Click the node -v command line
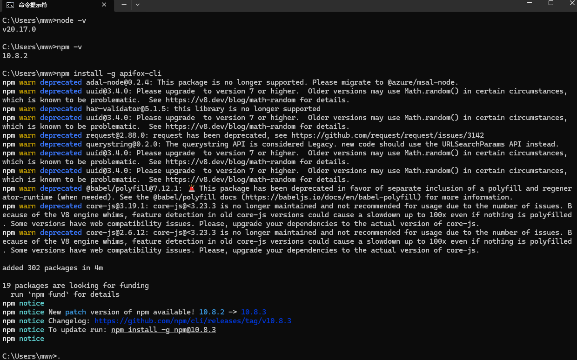Image resolution: width=577 pixels, height=360 pixels. 44,20
